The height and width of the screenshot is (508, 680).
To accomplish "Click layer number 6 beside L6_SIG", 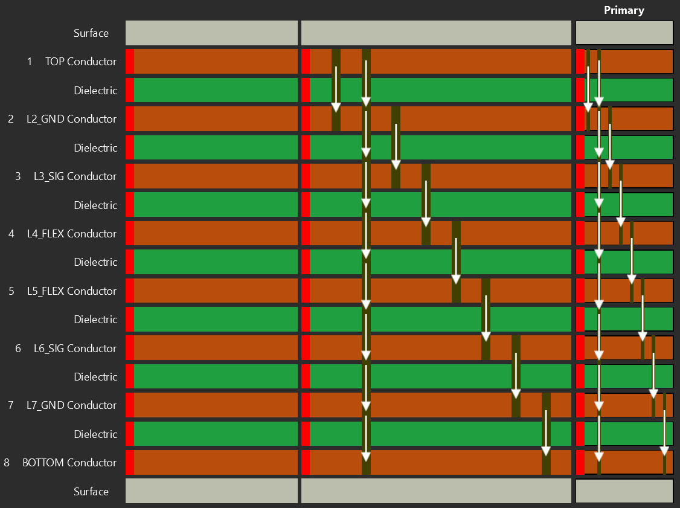I will (18, 349).
